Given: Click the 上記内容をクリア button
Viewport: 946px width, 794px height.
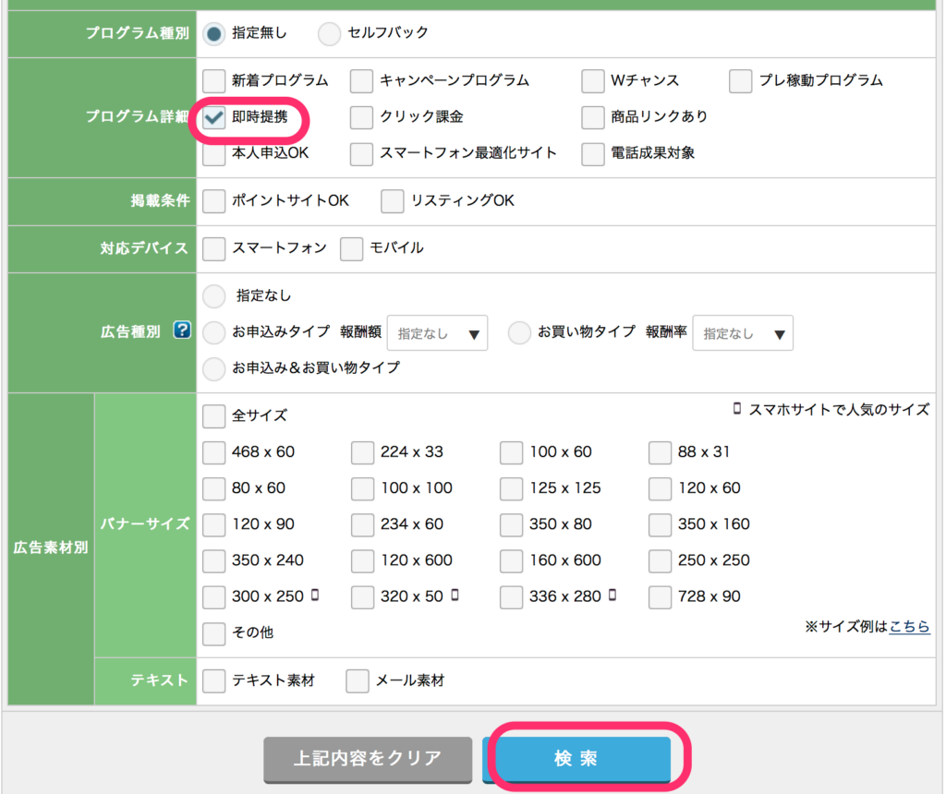Looking at the screenshot, I should pos(368,759).
